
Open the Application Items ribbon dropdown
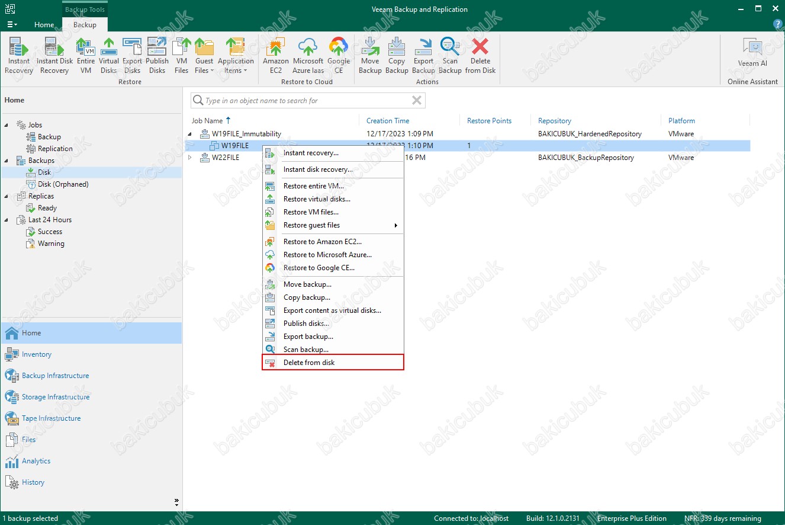(x=236, y=56)
